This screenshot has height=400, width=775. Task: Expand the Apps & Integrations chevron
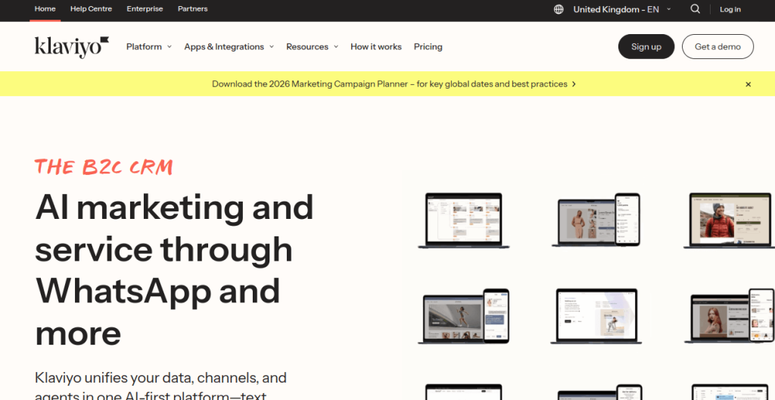[272, 46]
